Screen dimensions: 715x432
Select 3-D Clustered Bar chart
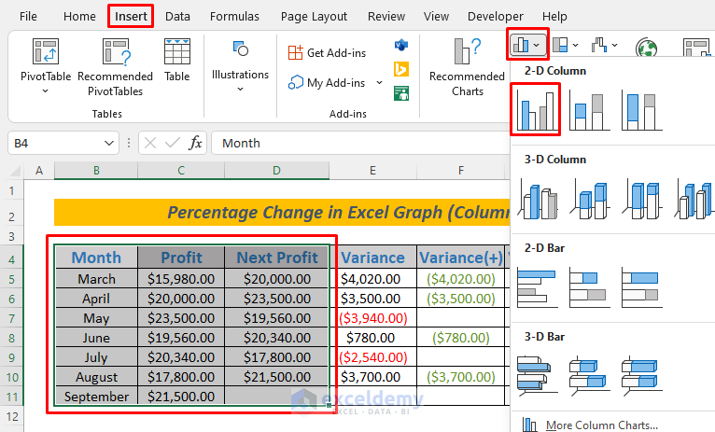[538, 375]
